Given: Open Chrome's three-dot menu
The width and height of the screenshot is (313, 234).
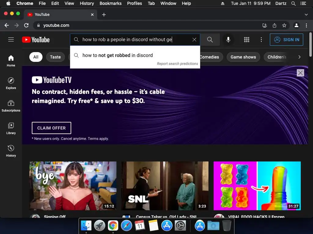Looking at the screenshot, I should point(306,25).
